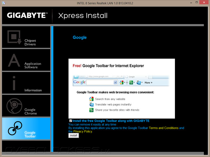Minimize the Xpress Install window
The height and width of the screenshot is (157, 210).
point(191,3)
